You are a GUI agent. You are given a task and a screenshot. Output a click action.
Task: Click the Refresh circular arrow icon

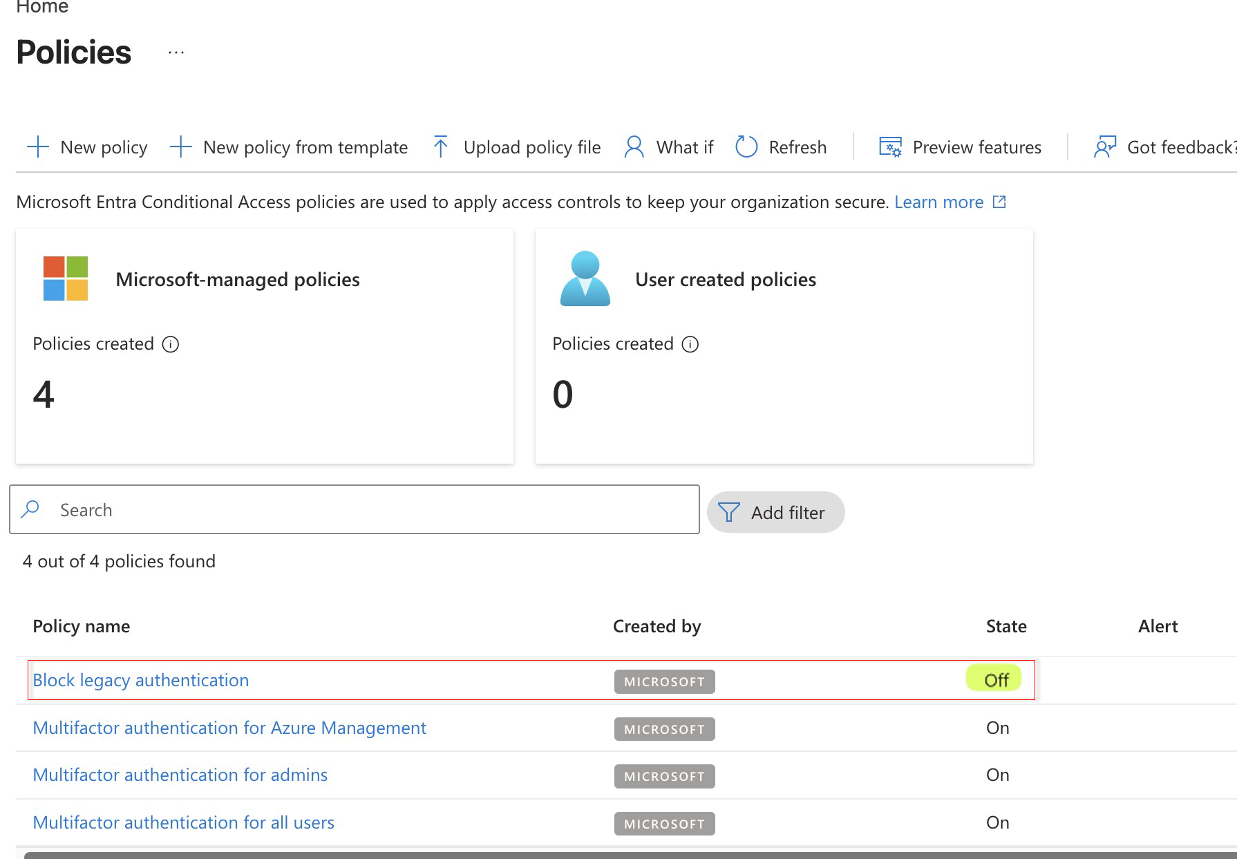click(x=746, y=147)
